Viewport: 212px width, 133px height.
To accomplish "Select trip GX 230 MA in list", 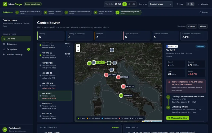I will tap(55, 86).
